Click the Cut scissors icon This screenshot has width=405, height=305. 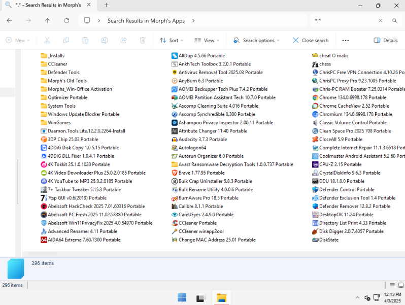click(47, 40)
